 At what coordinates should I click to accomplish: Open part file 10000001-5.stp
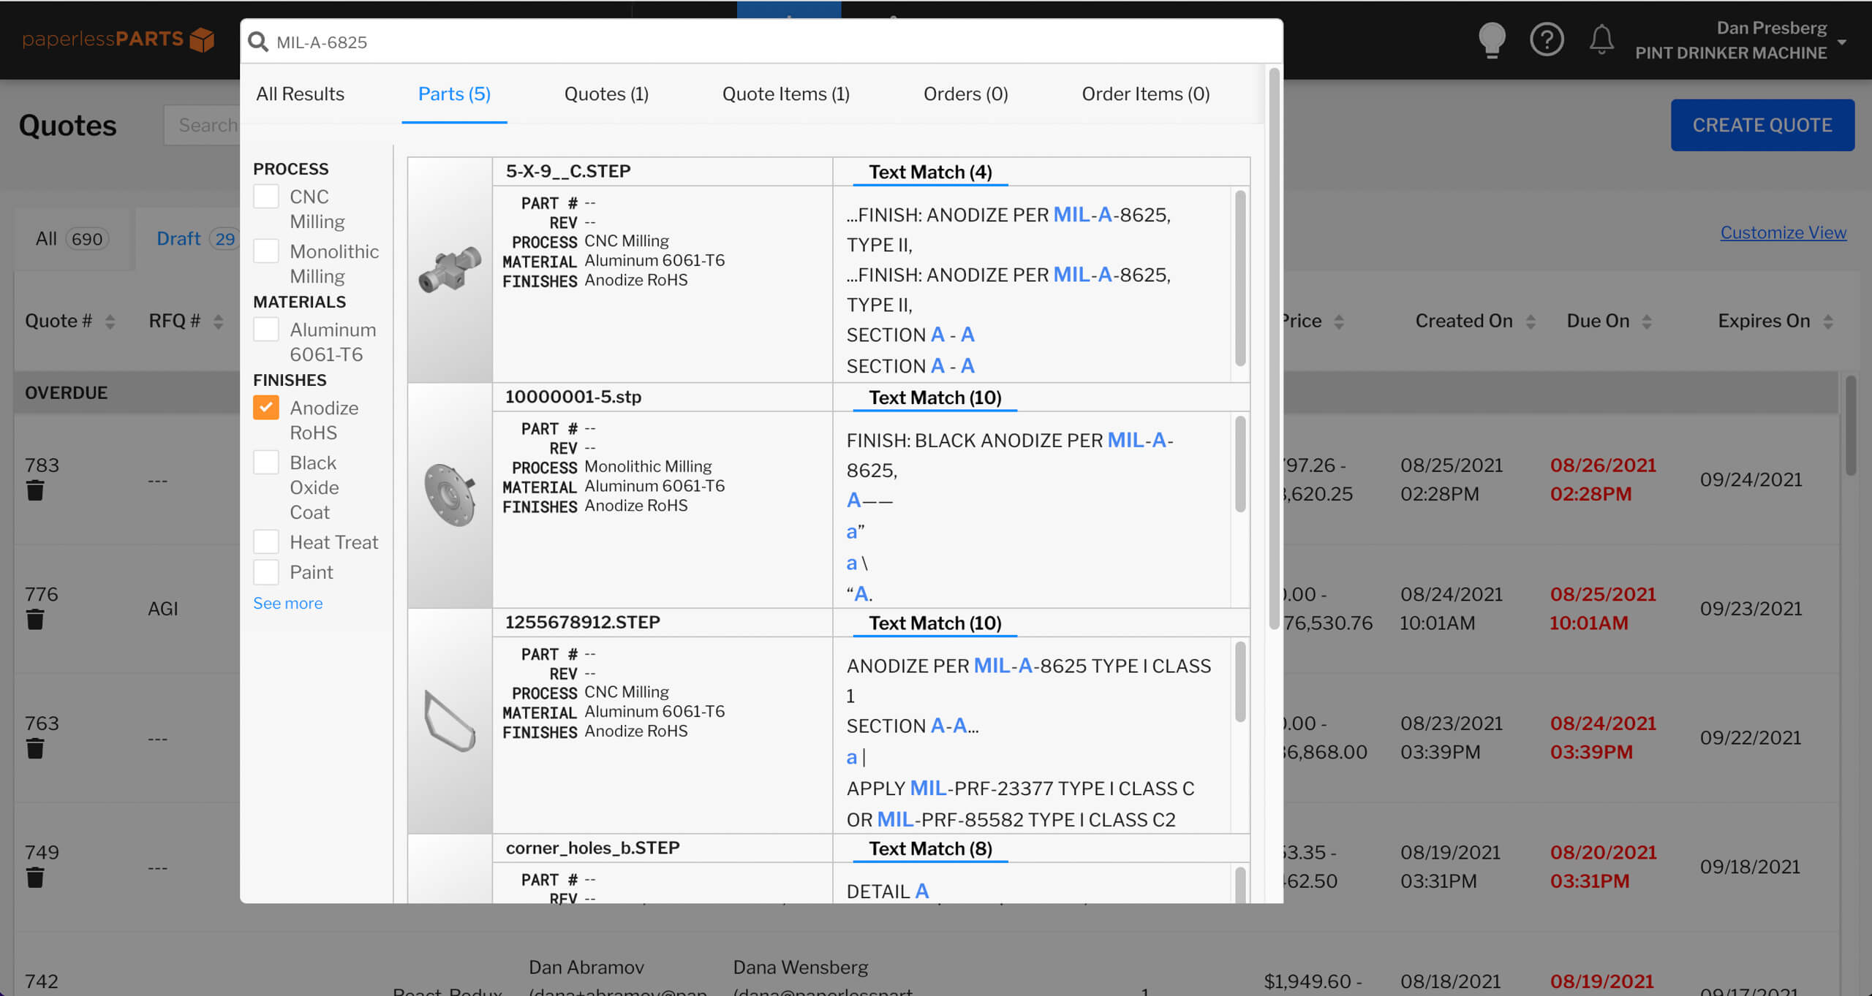(573, 397)
